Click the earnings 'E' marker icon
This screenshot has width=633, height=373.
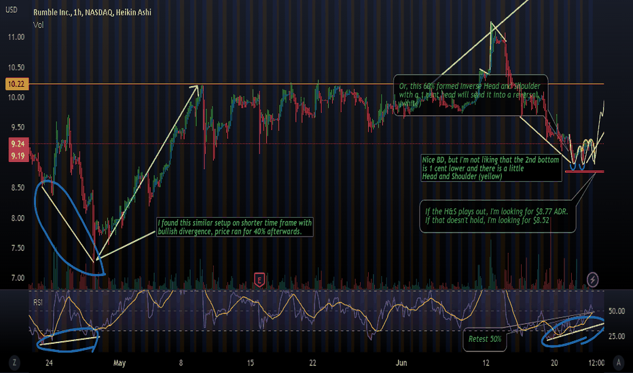click(x=259, y=279)
